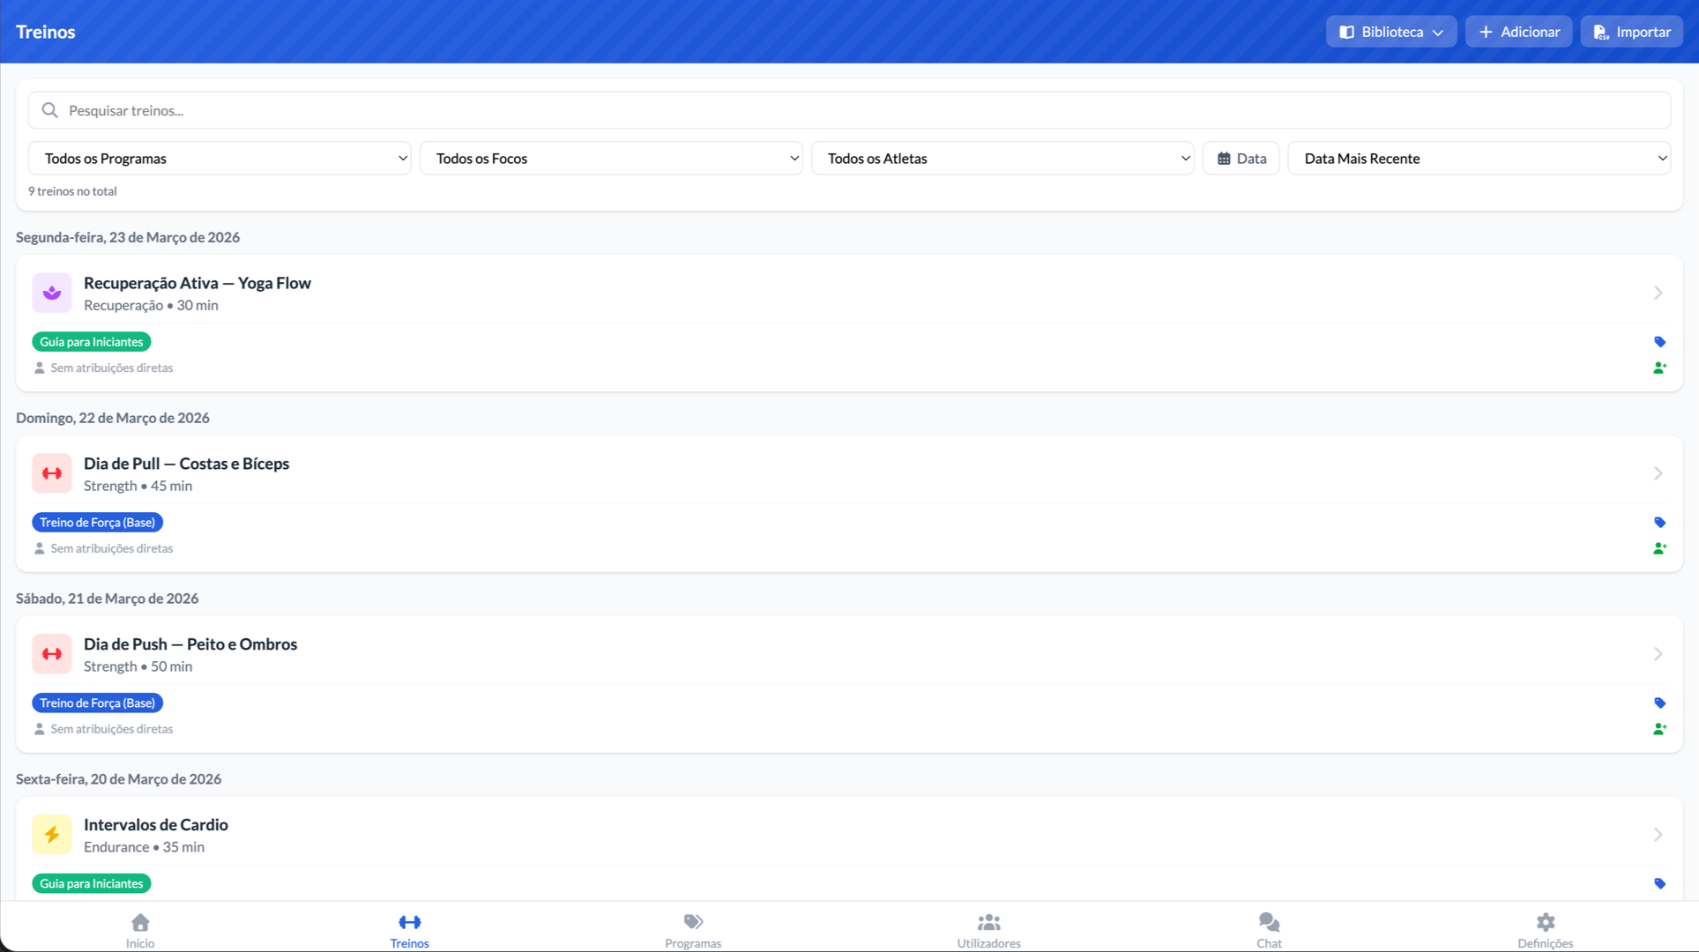1699x952 pixels.
Task: Click assign-athlete icon on Yoga Flow workout
Action: [1659, 368]
